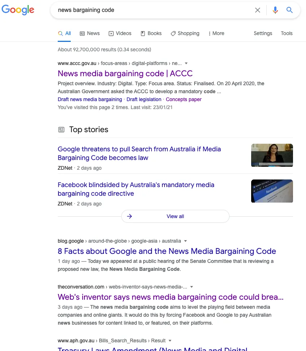Open the Concepts paper sitelink
306x351 pixels.
184,99
